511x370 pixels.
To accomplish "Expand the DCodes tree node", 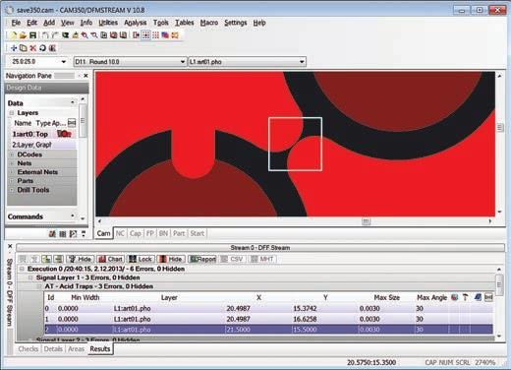I will (x=12, y=154).
